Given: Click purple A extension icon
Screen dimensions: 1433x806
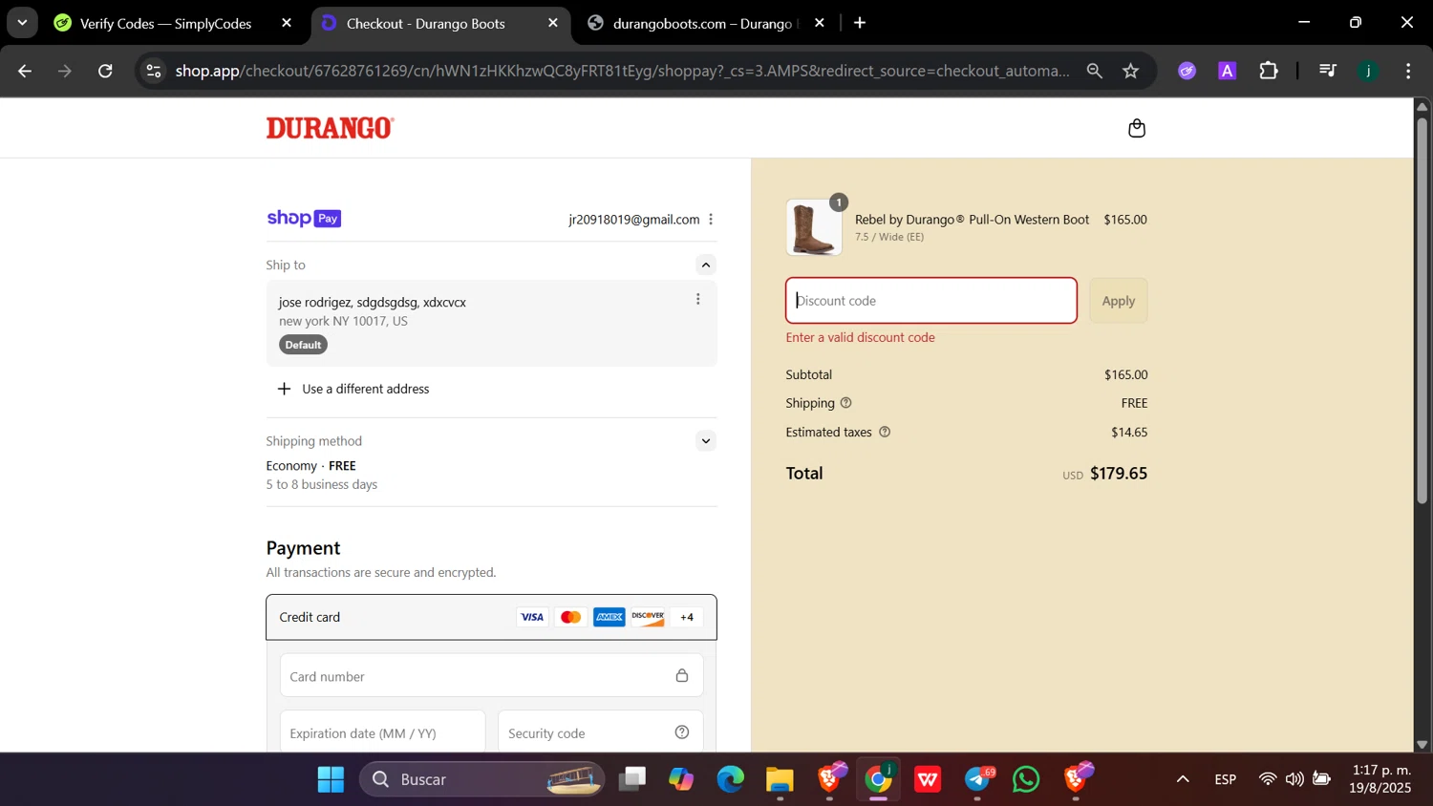Looking at the screenshot, I should [x=1228, y=71].
